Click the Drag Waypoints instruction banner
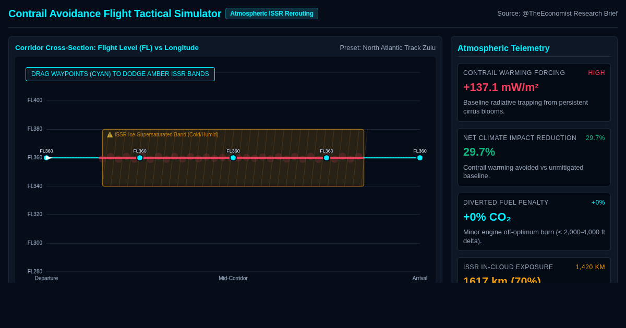 (120, 74)
